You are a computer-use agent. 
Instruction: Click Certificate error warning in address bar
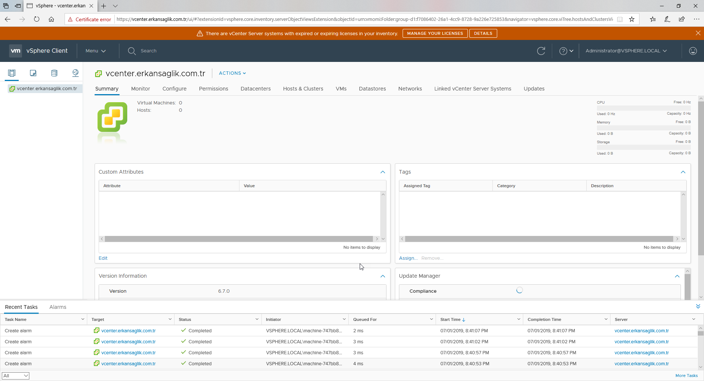click(89, 19)
